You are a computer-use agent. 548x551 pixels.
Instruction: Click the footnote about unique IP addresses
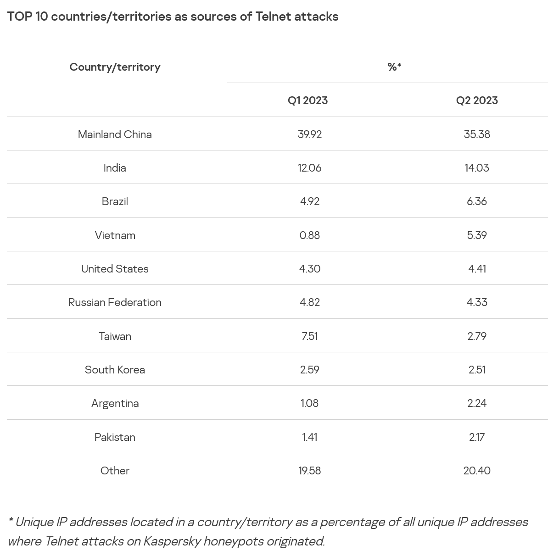pyautogui.click(x=268, y=531)
